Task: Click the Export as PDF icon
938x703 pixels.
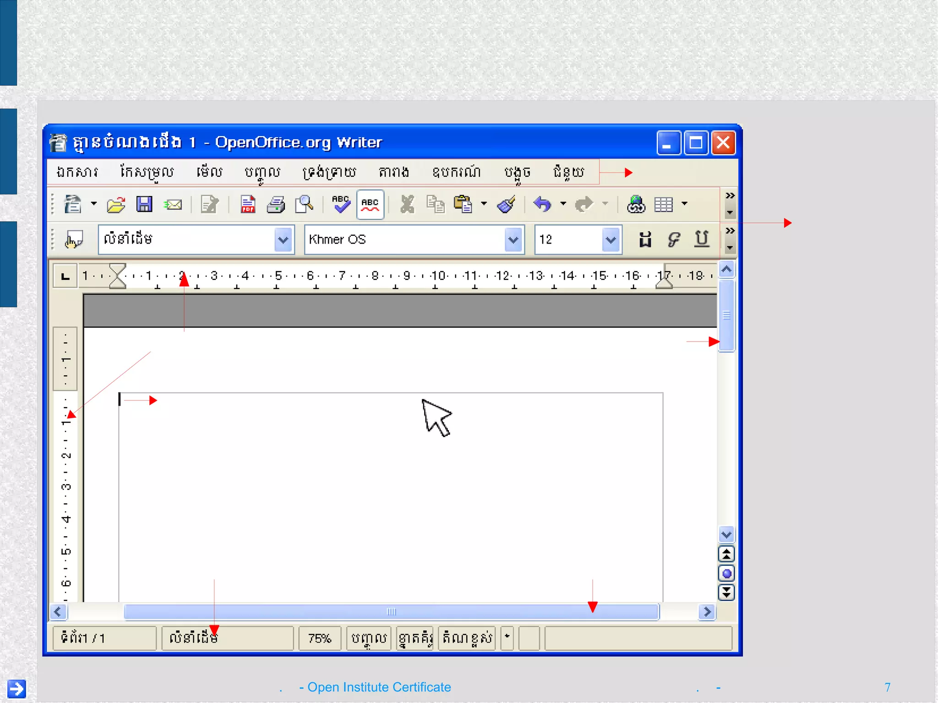Action: point(248,204)
